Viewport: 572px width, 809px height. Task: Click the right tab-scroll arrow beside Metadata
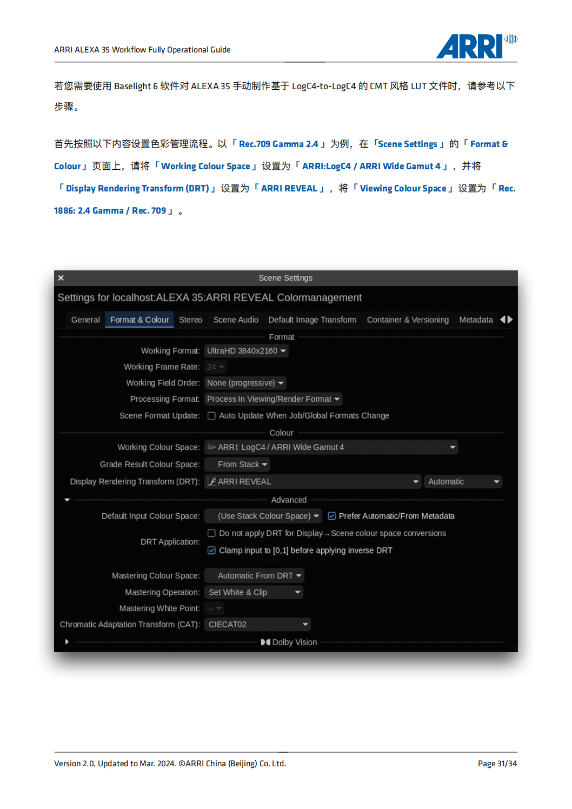[510, 320]
